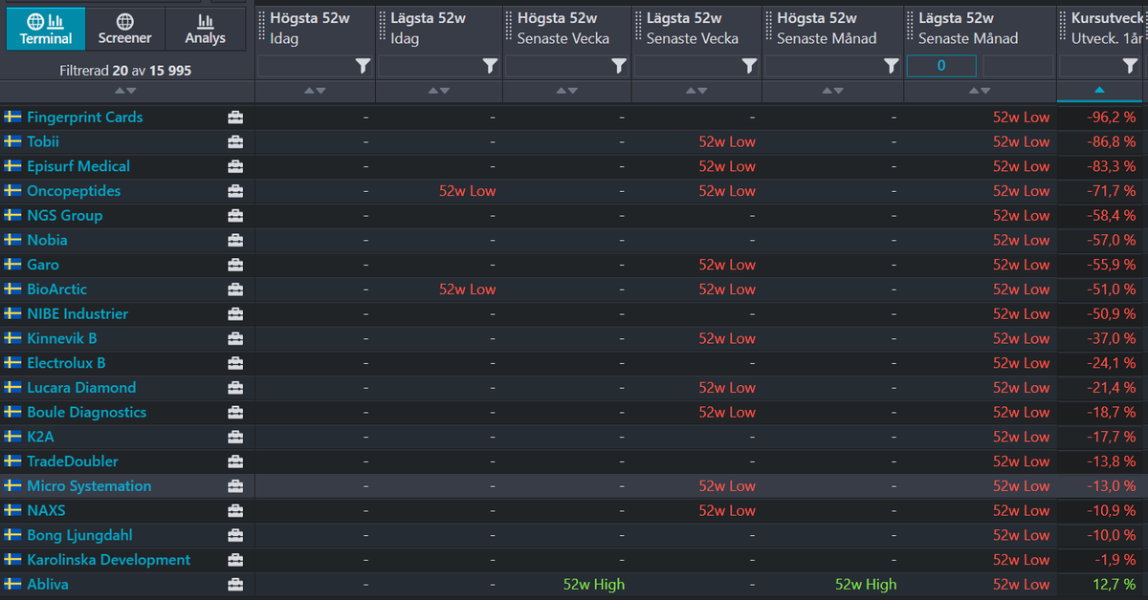The width and height of the screenshot is (1148, 600).
Task: Open briefcase icon for TradeDoubler
Action: click(235, 461)
